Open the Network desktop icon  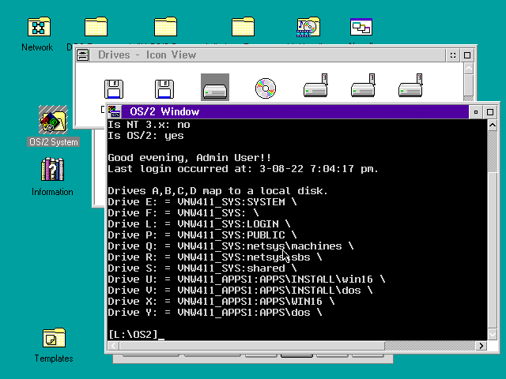[x=37, y=28]
